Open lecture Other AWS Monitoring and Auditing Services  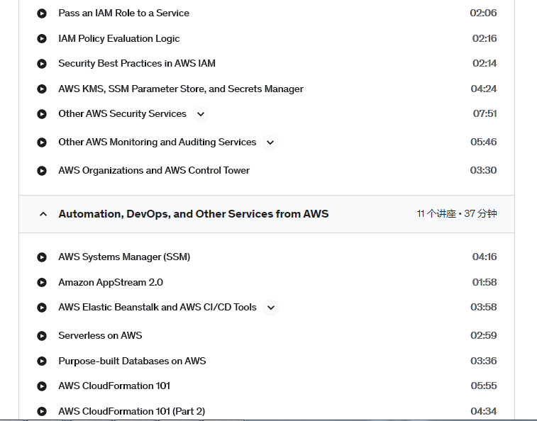[157, 142]
